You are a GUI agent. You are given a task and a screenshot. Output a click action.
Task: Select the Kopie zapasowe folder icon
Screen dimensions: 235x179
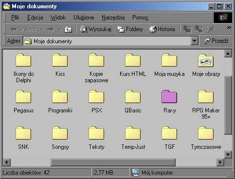[x=96, y=60]
